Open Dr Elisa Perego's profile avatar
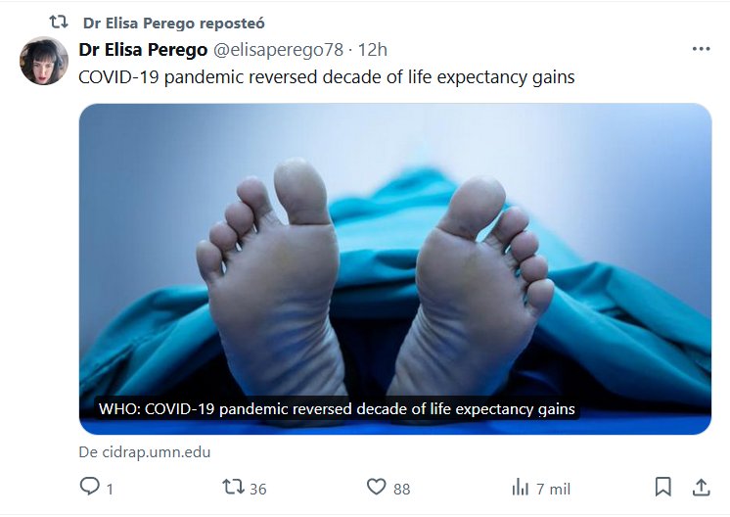This screenshot has height=517, width=730. (44, 61)
